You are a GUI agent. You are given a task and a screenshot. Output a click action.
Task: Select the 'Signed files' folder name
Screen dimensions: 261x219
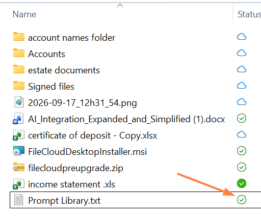click(51, 87)
